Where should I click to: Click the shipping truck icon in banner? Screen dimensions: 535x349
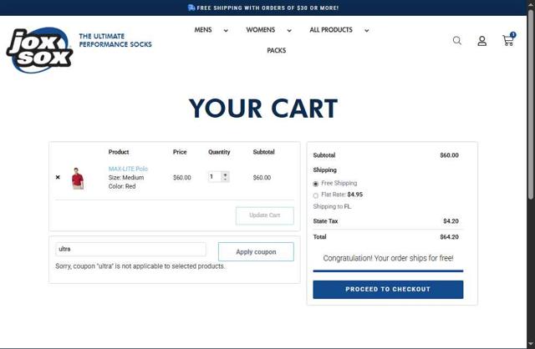coord(191,8)
